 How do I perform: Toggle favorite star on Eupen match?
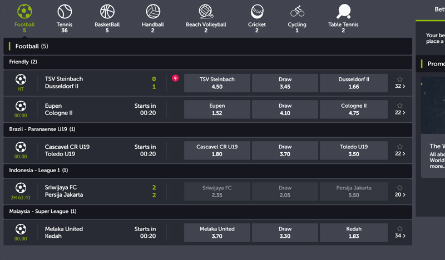pos(399,106)
